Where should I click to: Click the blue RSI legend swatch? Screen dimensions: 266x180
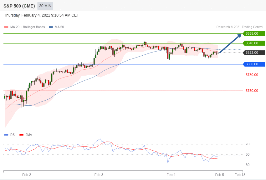click(x=6, y=135)
